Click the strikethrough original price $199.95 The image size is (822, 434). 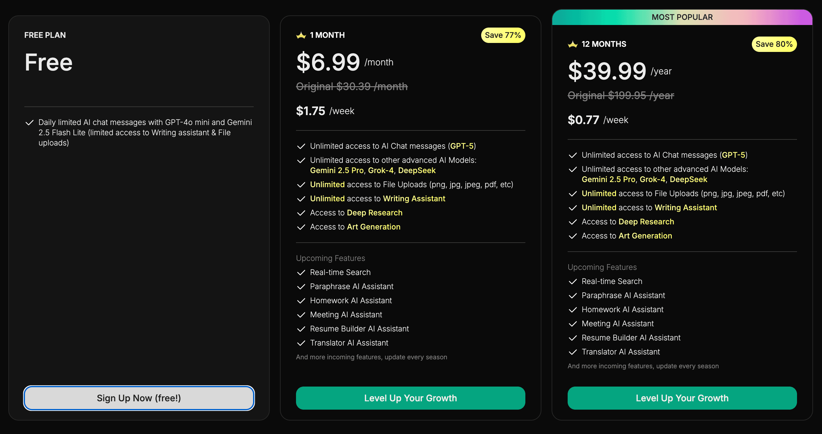tap(621, 95)
